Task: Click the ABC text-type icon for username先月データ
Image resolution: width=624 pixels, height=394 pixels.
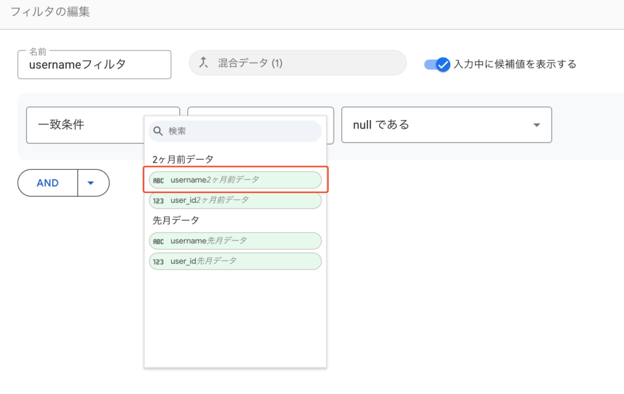Action: point(158,241)
